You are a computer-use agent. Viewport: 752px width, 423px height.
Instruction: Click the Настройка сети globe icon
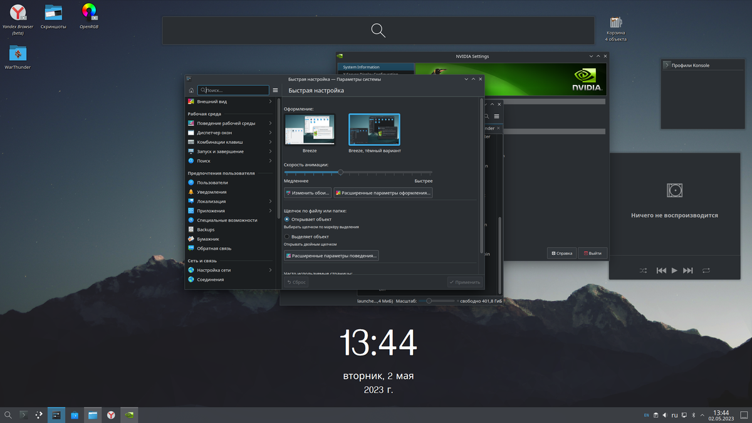(191, 270)
